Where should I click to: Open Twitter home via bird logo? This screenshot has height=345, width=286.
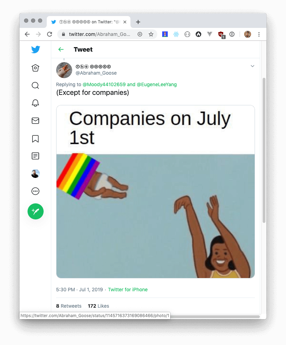(36, 50)
